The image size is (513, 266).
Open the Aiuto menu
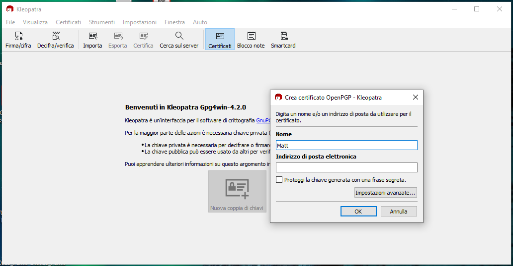[x=200, y=22]
